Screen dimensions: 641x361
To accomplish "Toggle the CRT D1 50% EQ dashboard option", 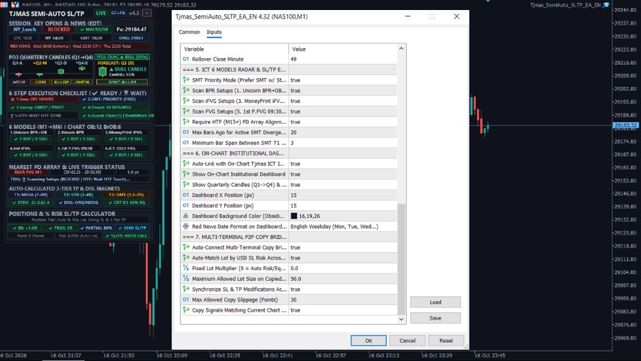I will click(126, 203).
